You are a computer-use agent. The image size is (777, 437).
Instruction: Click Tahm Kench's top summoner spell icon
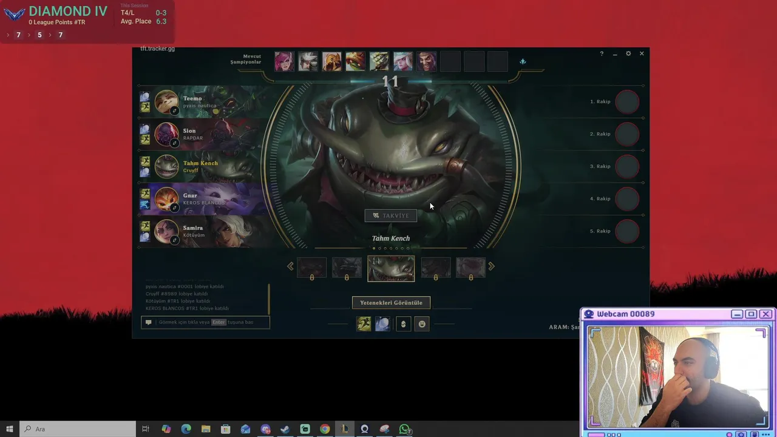145,161
